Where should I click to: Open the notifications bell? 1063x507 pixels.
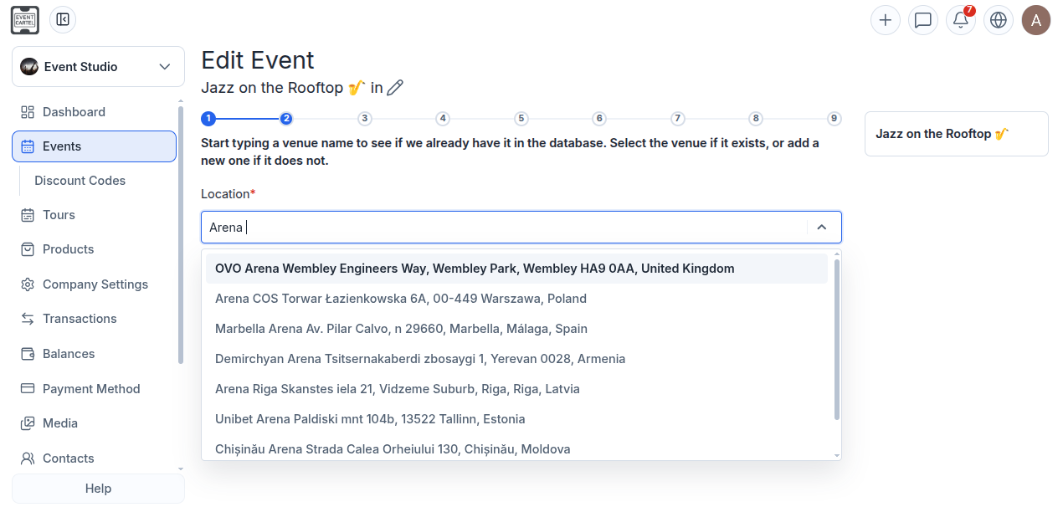(x=961, y=20)
